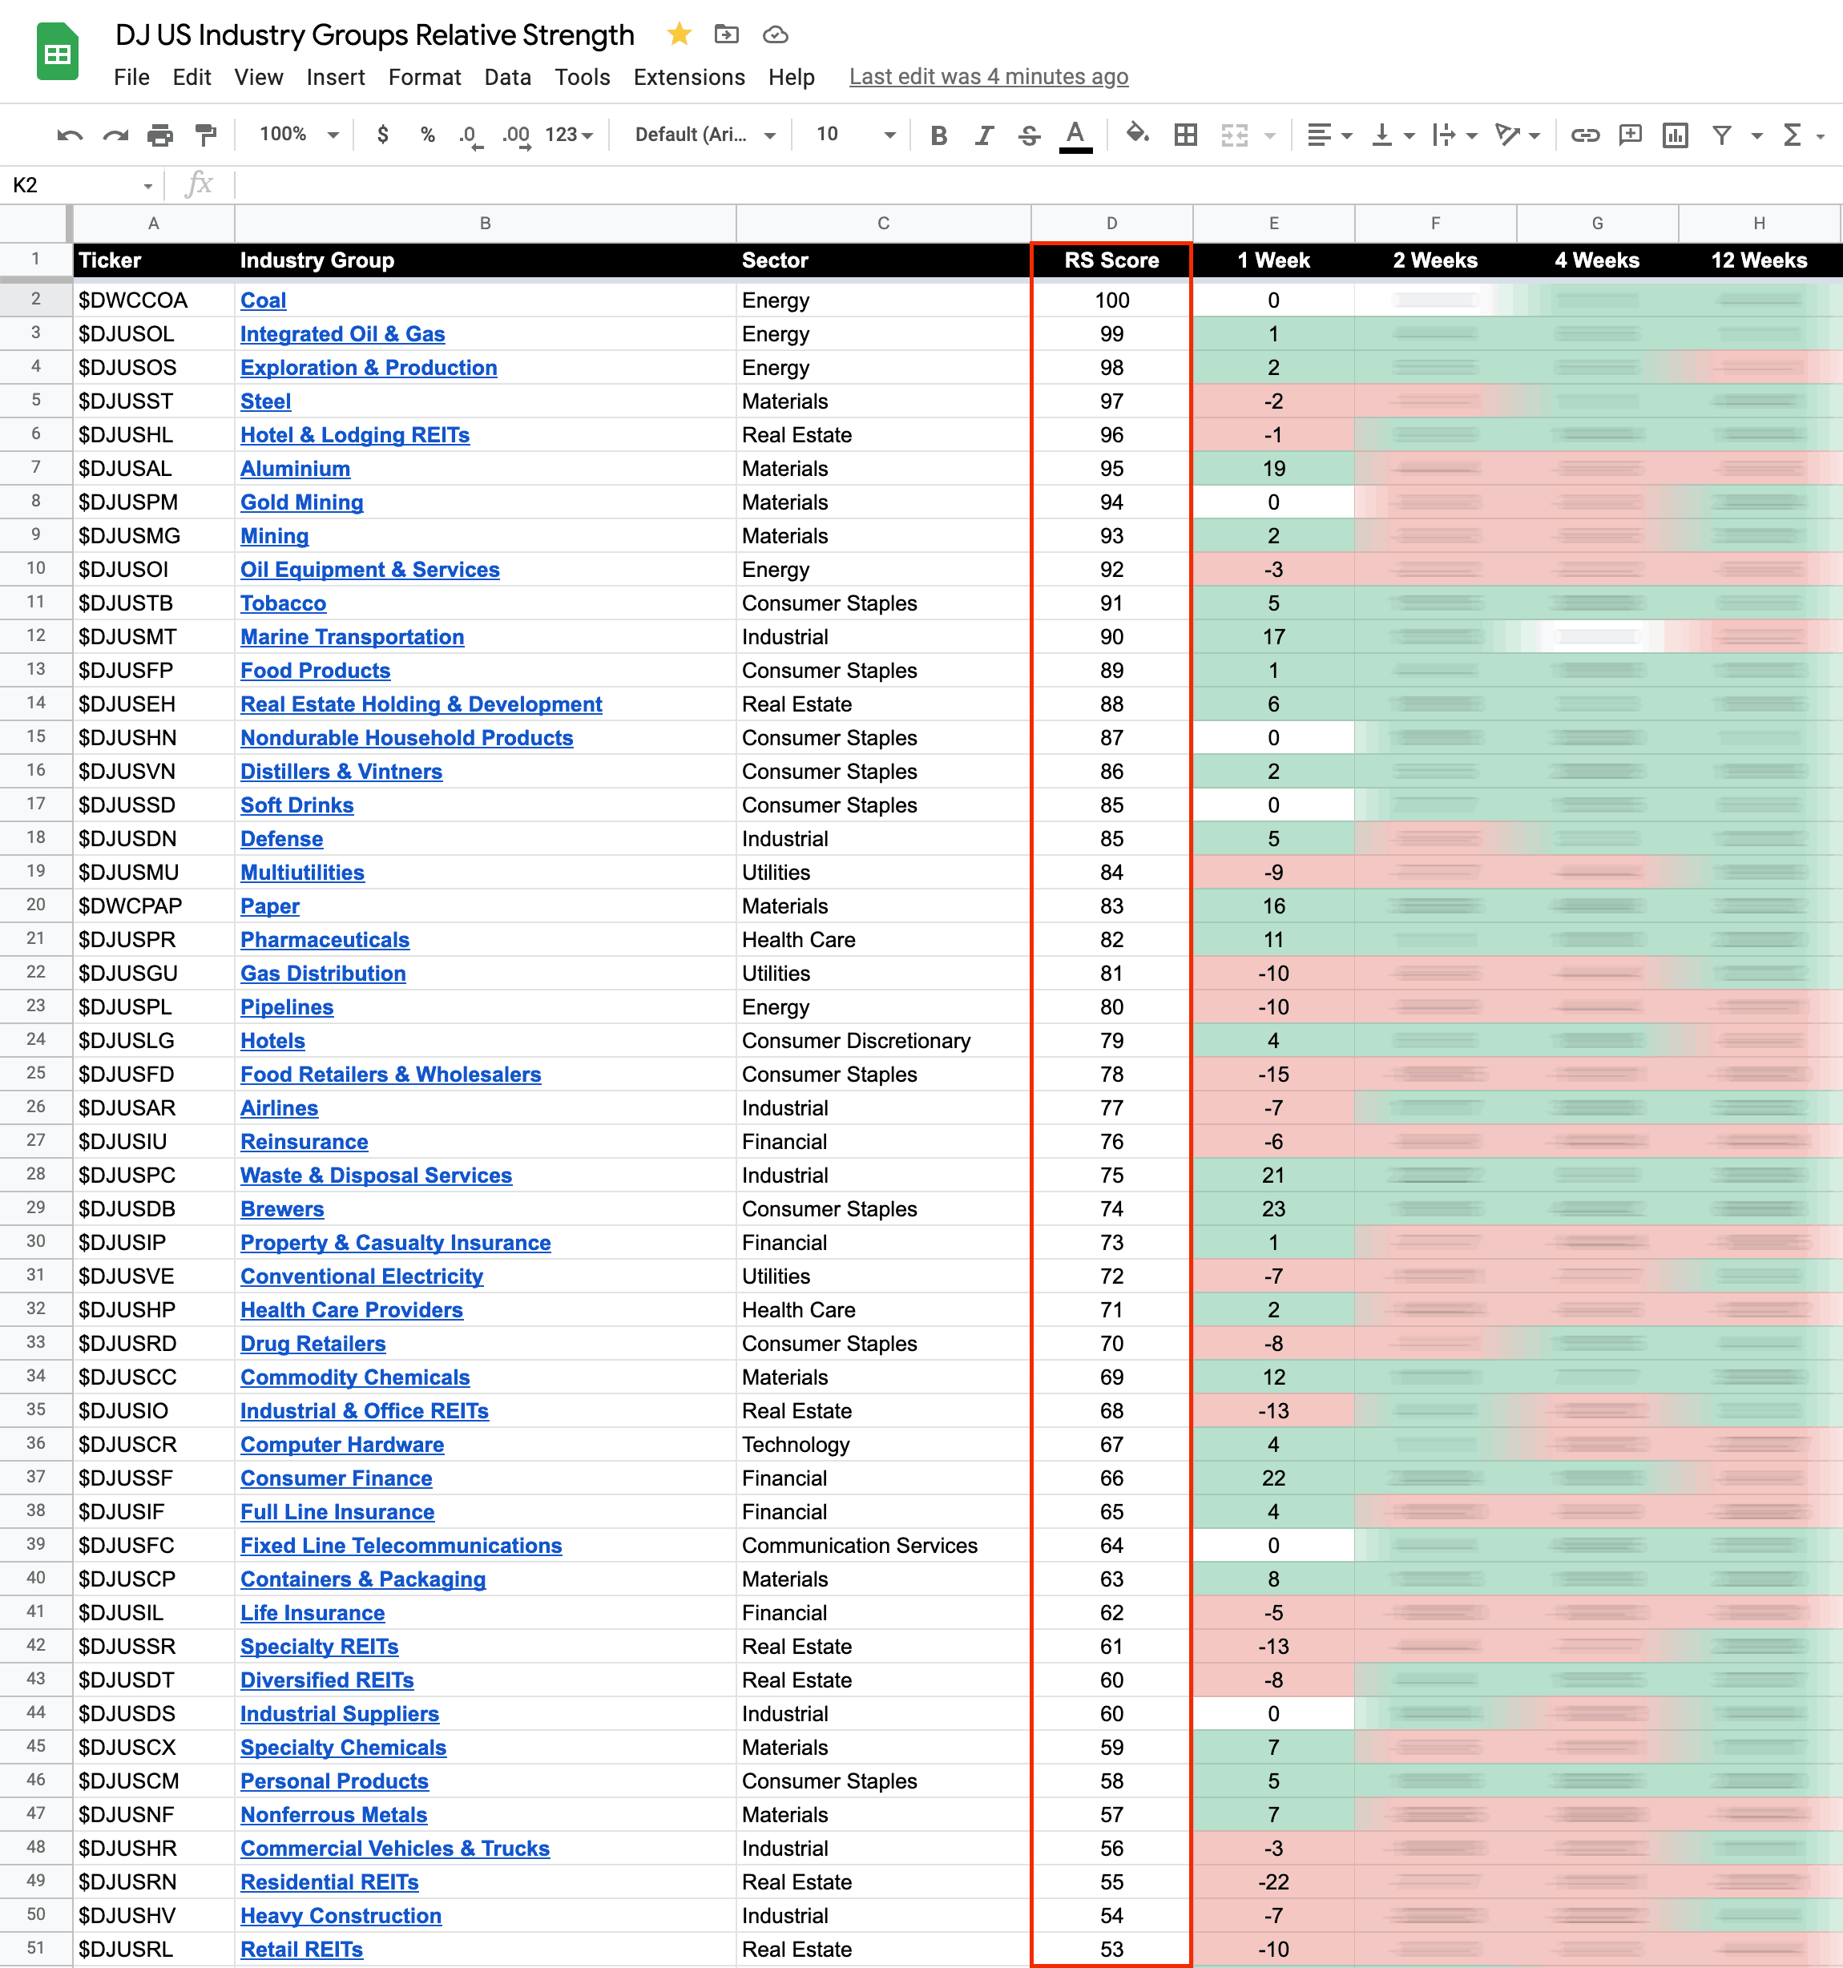Screen dimensions: 1843x1968
Task: Open the number format 123 dropdown
Action: (568, 135)
